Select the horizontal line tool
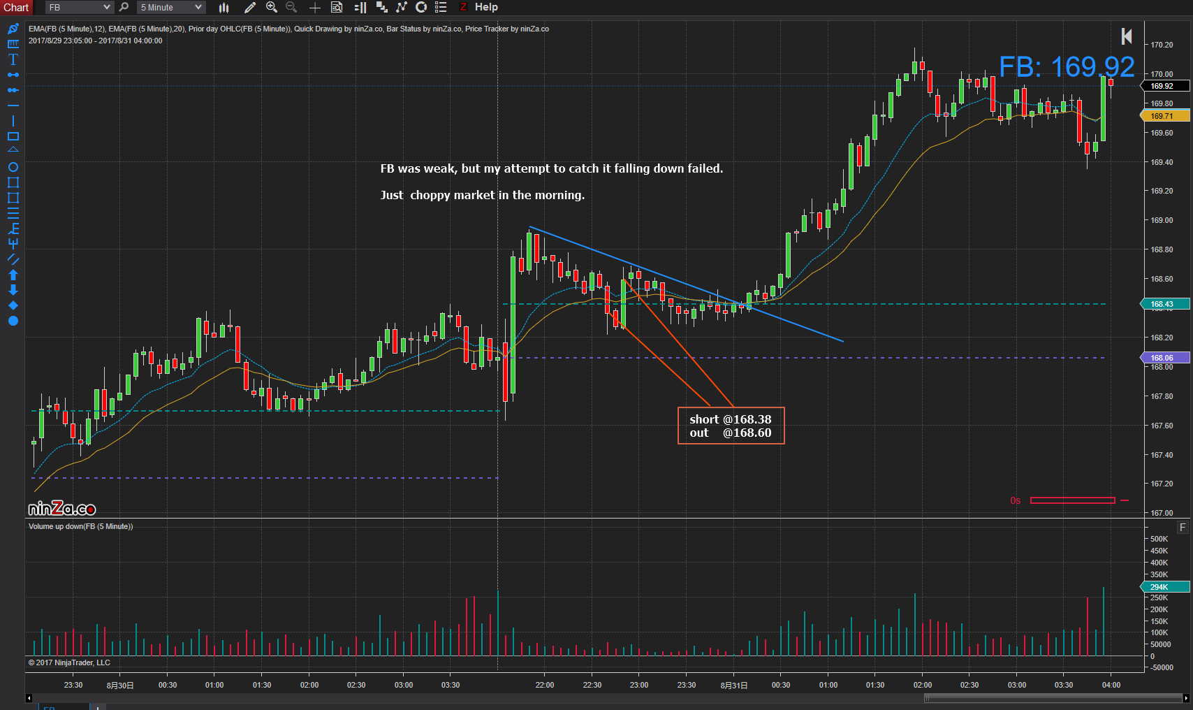This screenshot has width=1193, height=710. (x=13, y=106)
